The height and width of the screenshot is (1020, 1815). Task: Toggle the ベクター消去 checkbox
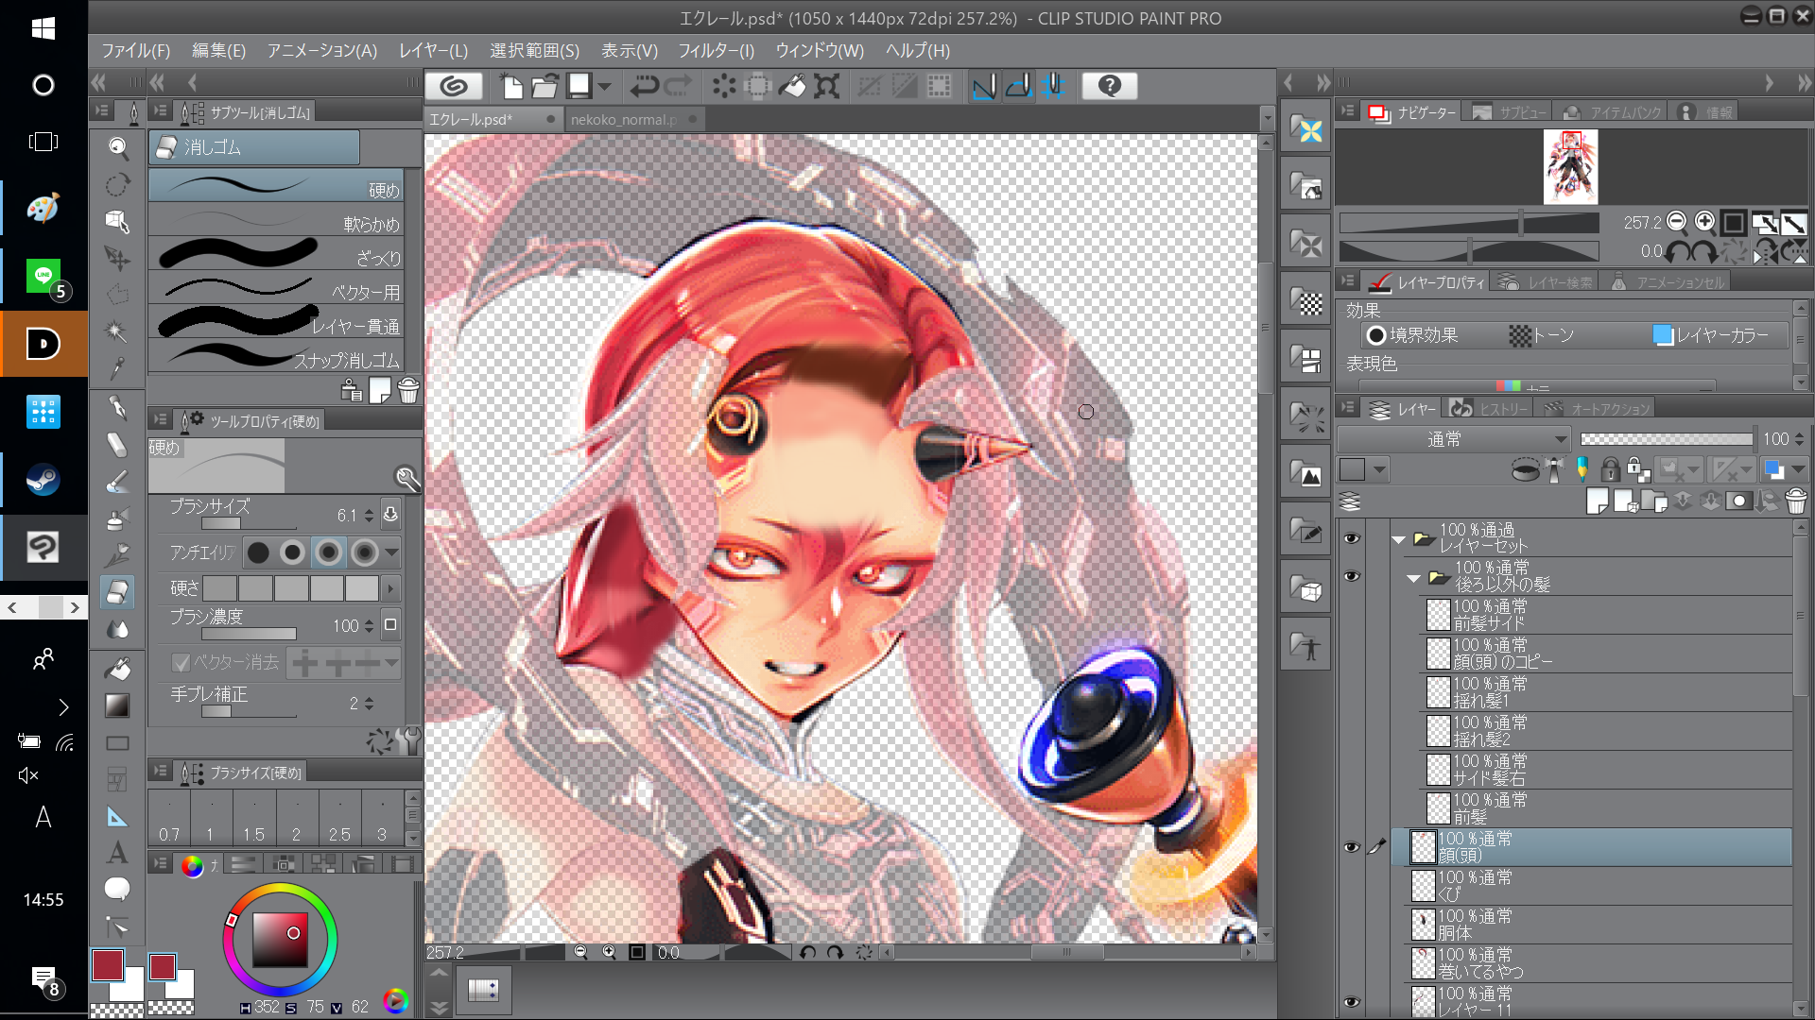(181, 663)
